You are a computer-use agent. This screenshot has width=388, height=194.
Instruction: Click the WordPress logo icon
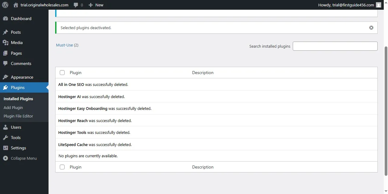pos(5,5)
